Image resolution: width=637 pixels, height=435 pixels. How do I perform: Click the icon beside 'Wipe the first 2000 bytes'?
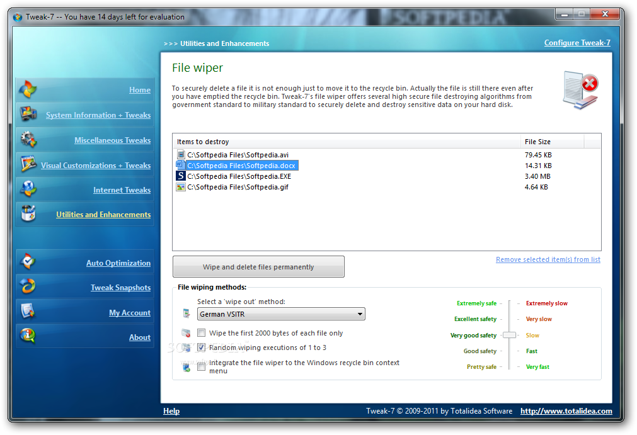point(186,333)
